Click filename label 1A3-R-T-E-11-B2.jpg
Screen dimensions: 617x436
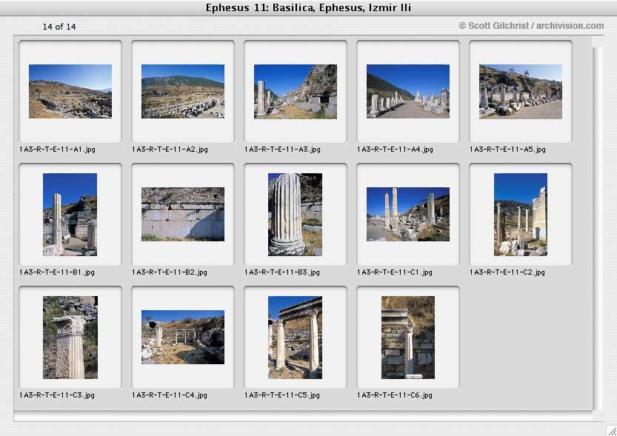[169, 272]
